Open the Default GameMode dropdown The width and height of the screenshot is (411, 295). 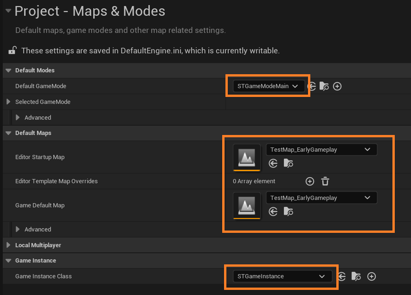click(269, 86)
